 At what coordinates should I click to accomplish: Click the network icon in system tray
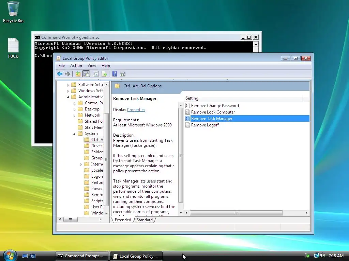pyautogui.click(x=316, y=256)
